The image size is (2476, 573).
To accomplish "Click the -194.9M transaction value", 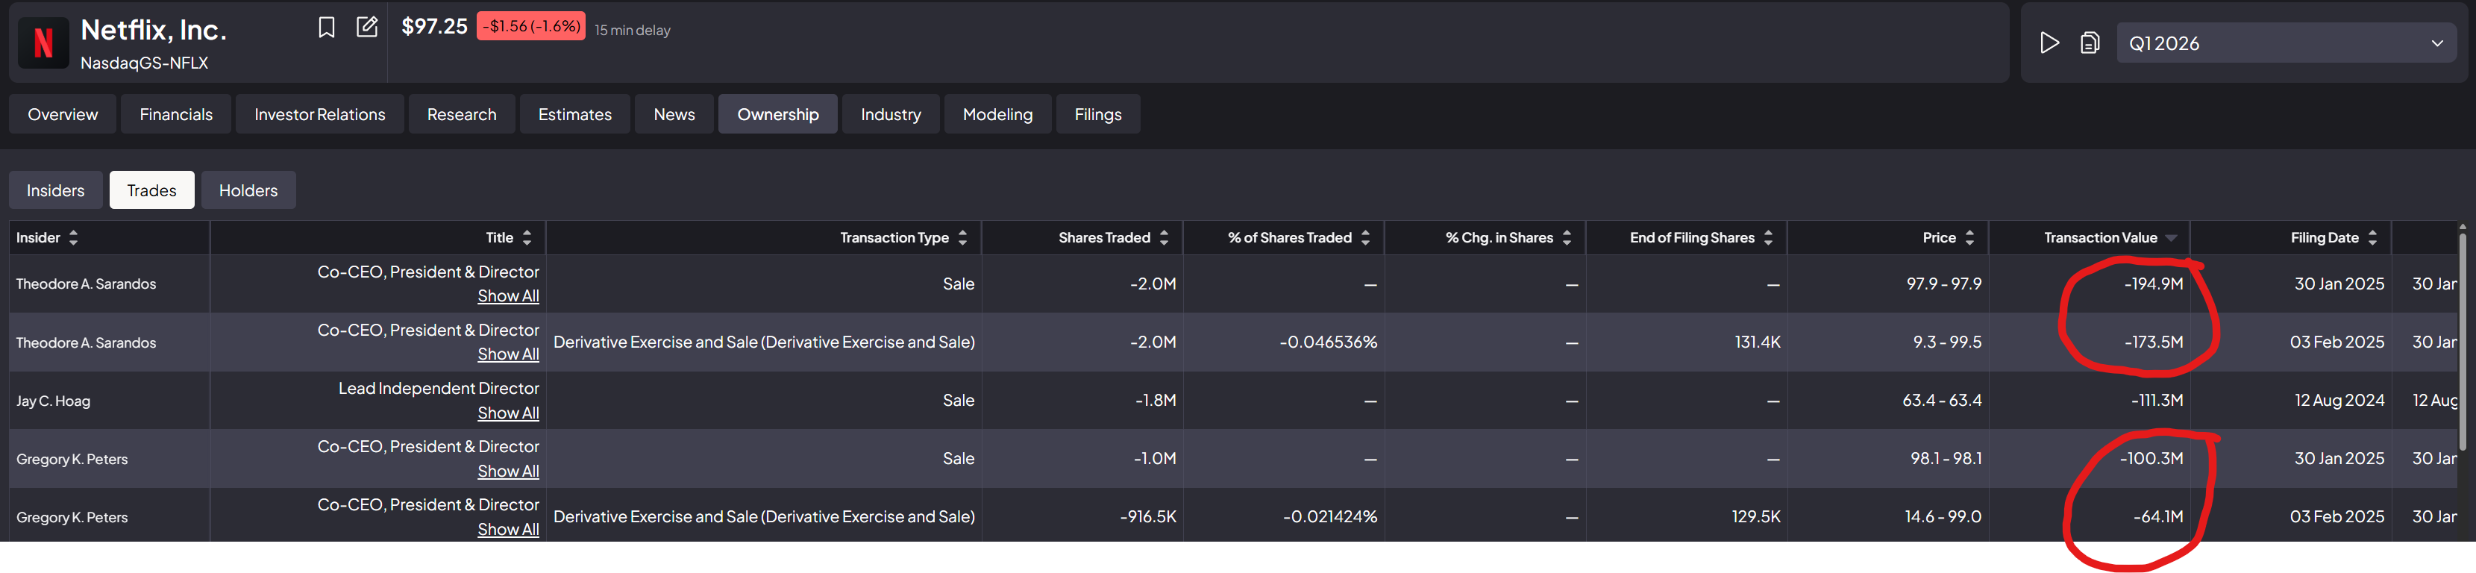I will click(x=2153, y=284).
